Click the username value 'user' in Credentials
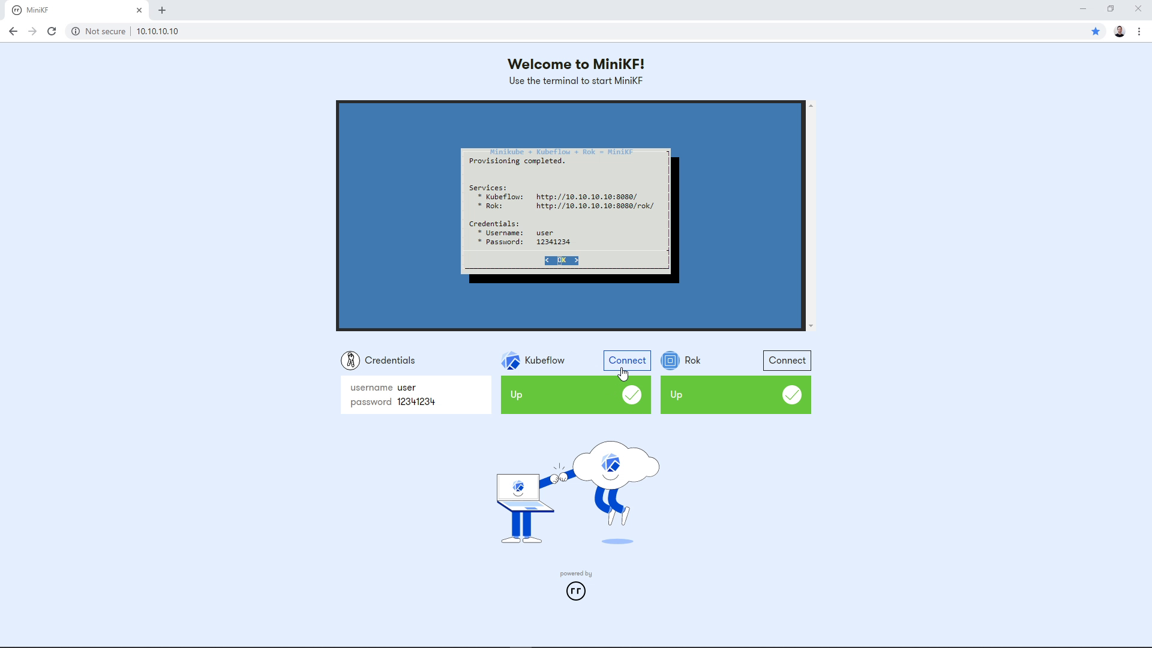 click(x=406, y=388)
